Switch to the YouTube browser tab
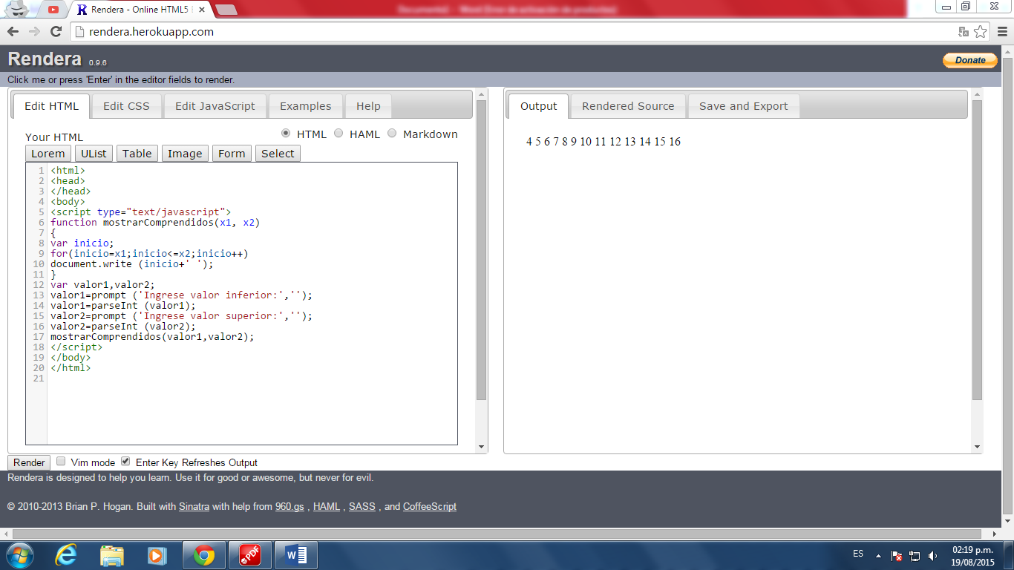This screenshot has height=570, width=1014. (x=53, y=10)
